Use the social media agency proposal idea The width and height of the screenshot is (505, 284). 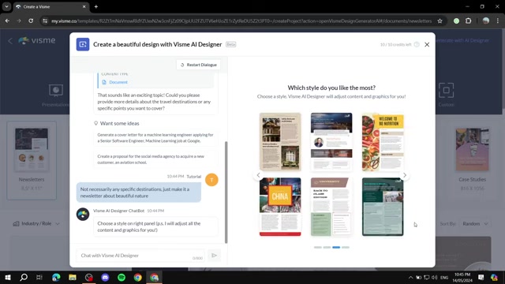click(155, 159)
